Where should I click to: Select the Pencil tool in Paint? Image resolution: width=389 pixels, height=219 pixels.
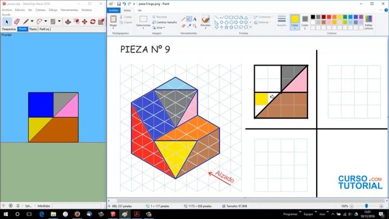(x=183, y=19)
